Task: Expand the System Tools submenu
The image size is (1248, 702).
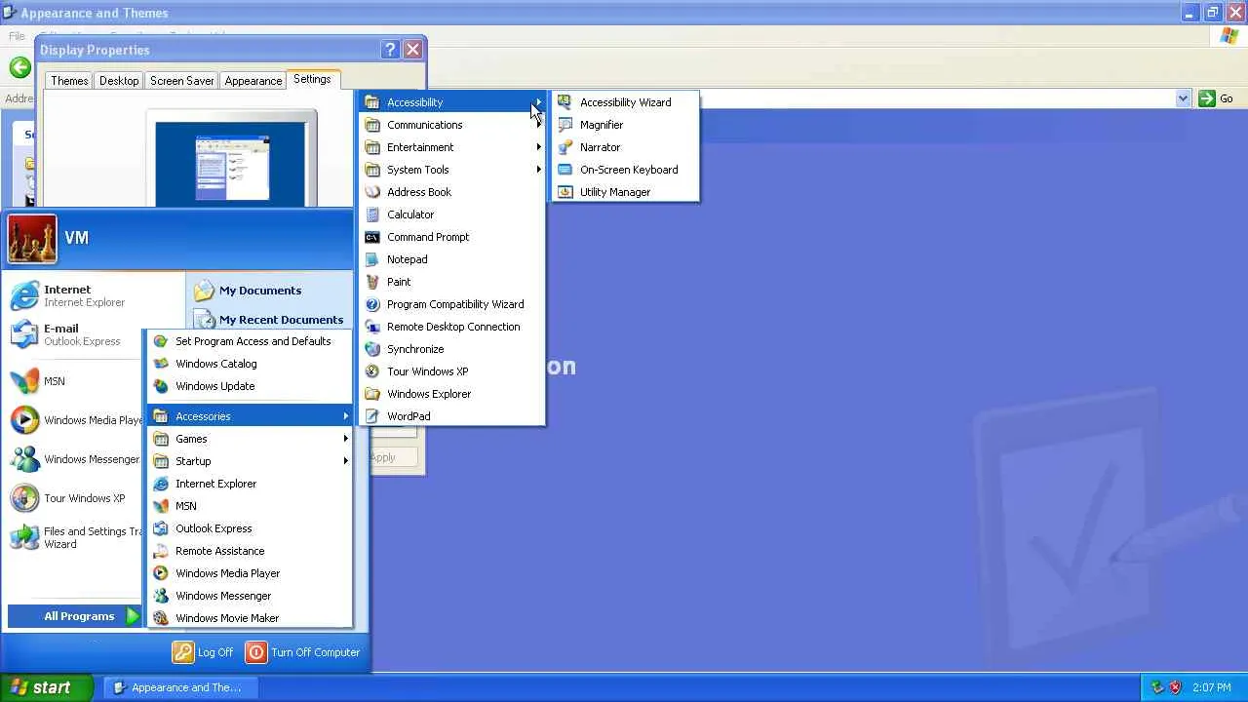Action: 451,170
